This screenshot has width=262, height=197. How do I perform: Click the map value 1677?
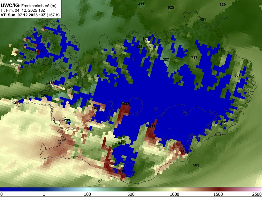pyautogui.click(x=151, y=127)
